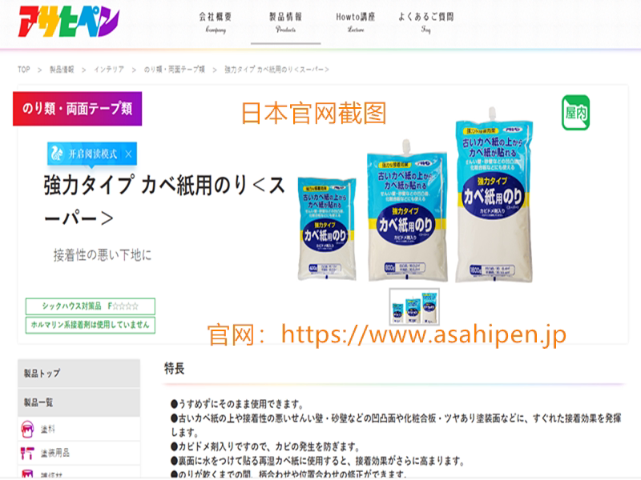The image size is (641, 480).
Task: Go to TOP in the breadcrumb
Action: 24,70
